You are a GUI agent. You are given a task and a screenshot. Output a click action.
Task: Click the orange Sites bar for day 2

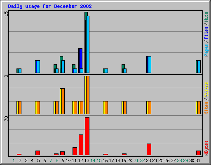(20, 108)
